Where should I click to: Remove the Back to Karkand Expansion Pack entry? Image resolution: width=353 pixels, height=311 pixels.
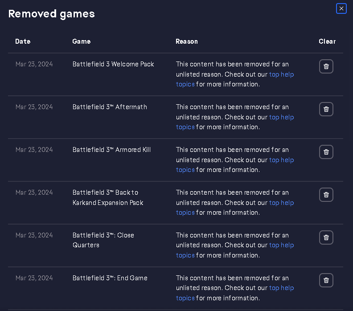point(326,195)
